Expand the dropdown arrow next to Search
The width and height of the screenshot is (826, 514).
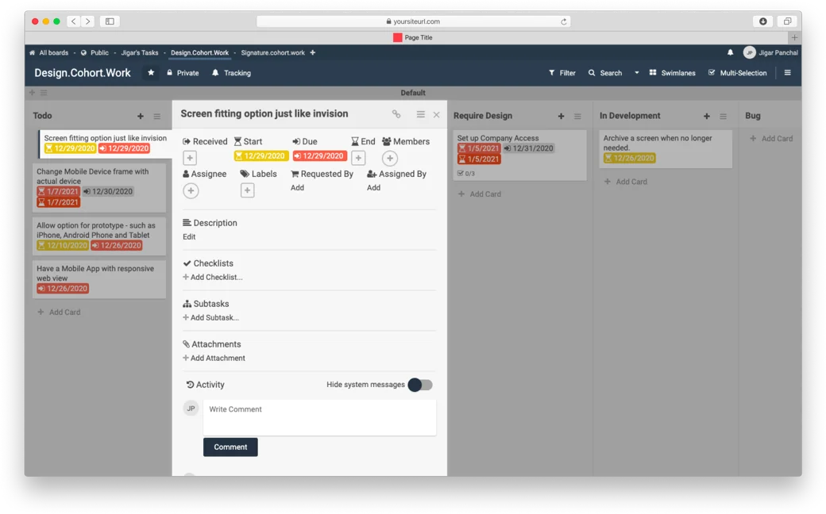pyautogui.click(x=636, y=73)
